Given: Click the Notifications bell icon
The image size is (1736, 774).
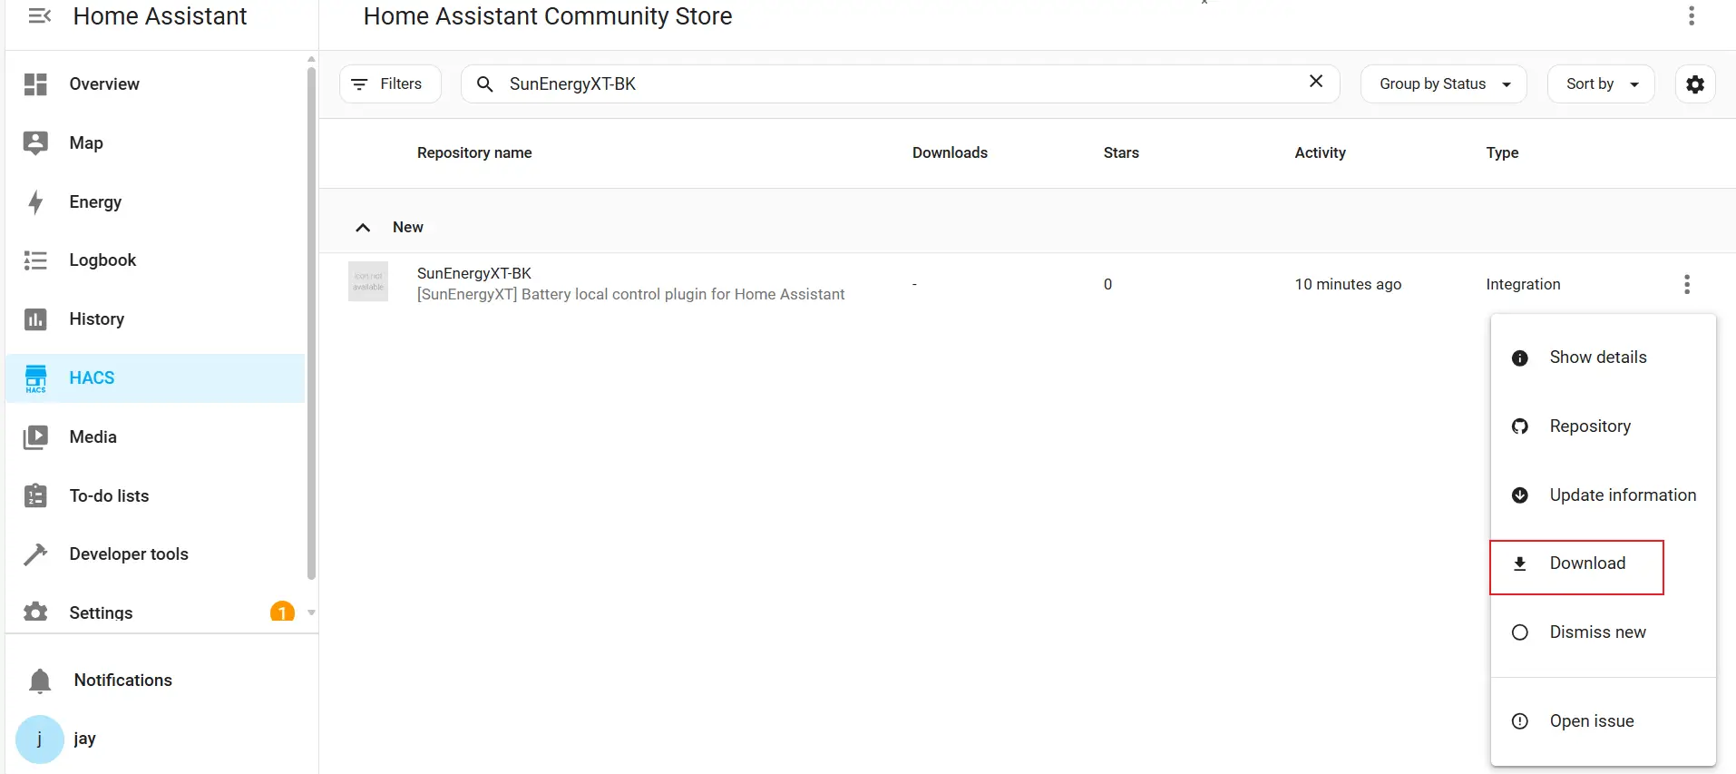Looking at the screenshot, I should click(40, 681).
